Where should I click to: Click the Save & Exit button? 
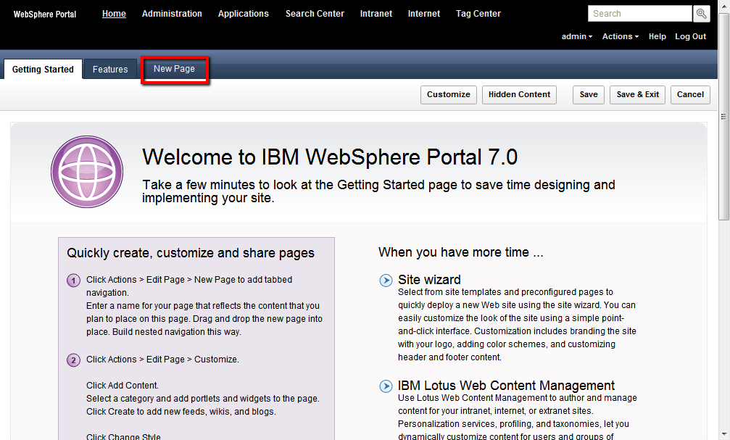click(638, 94)
